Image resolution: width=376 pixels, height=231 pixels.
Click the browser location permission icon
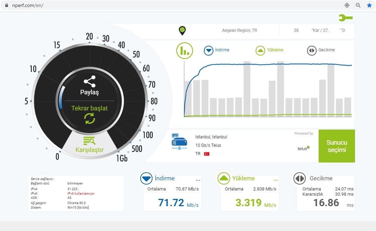tap(347, 5)
